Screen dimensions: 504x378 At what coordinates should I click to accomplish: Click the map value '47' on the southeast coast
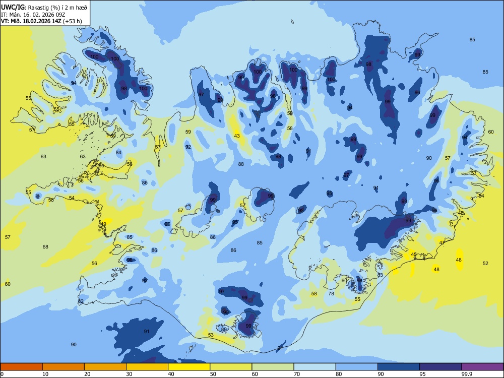point(442,243)
